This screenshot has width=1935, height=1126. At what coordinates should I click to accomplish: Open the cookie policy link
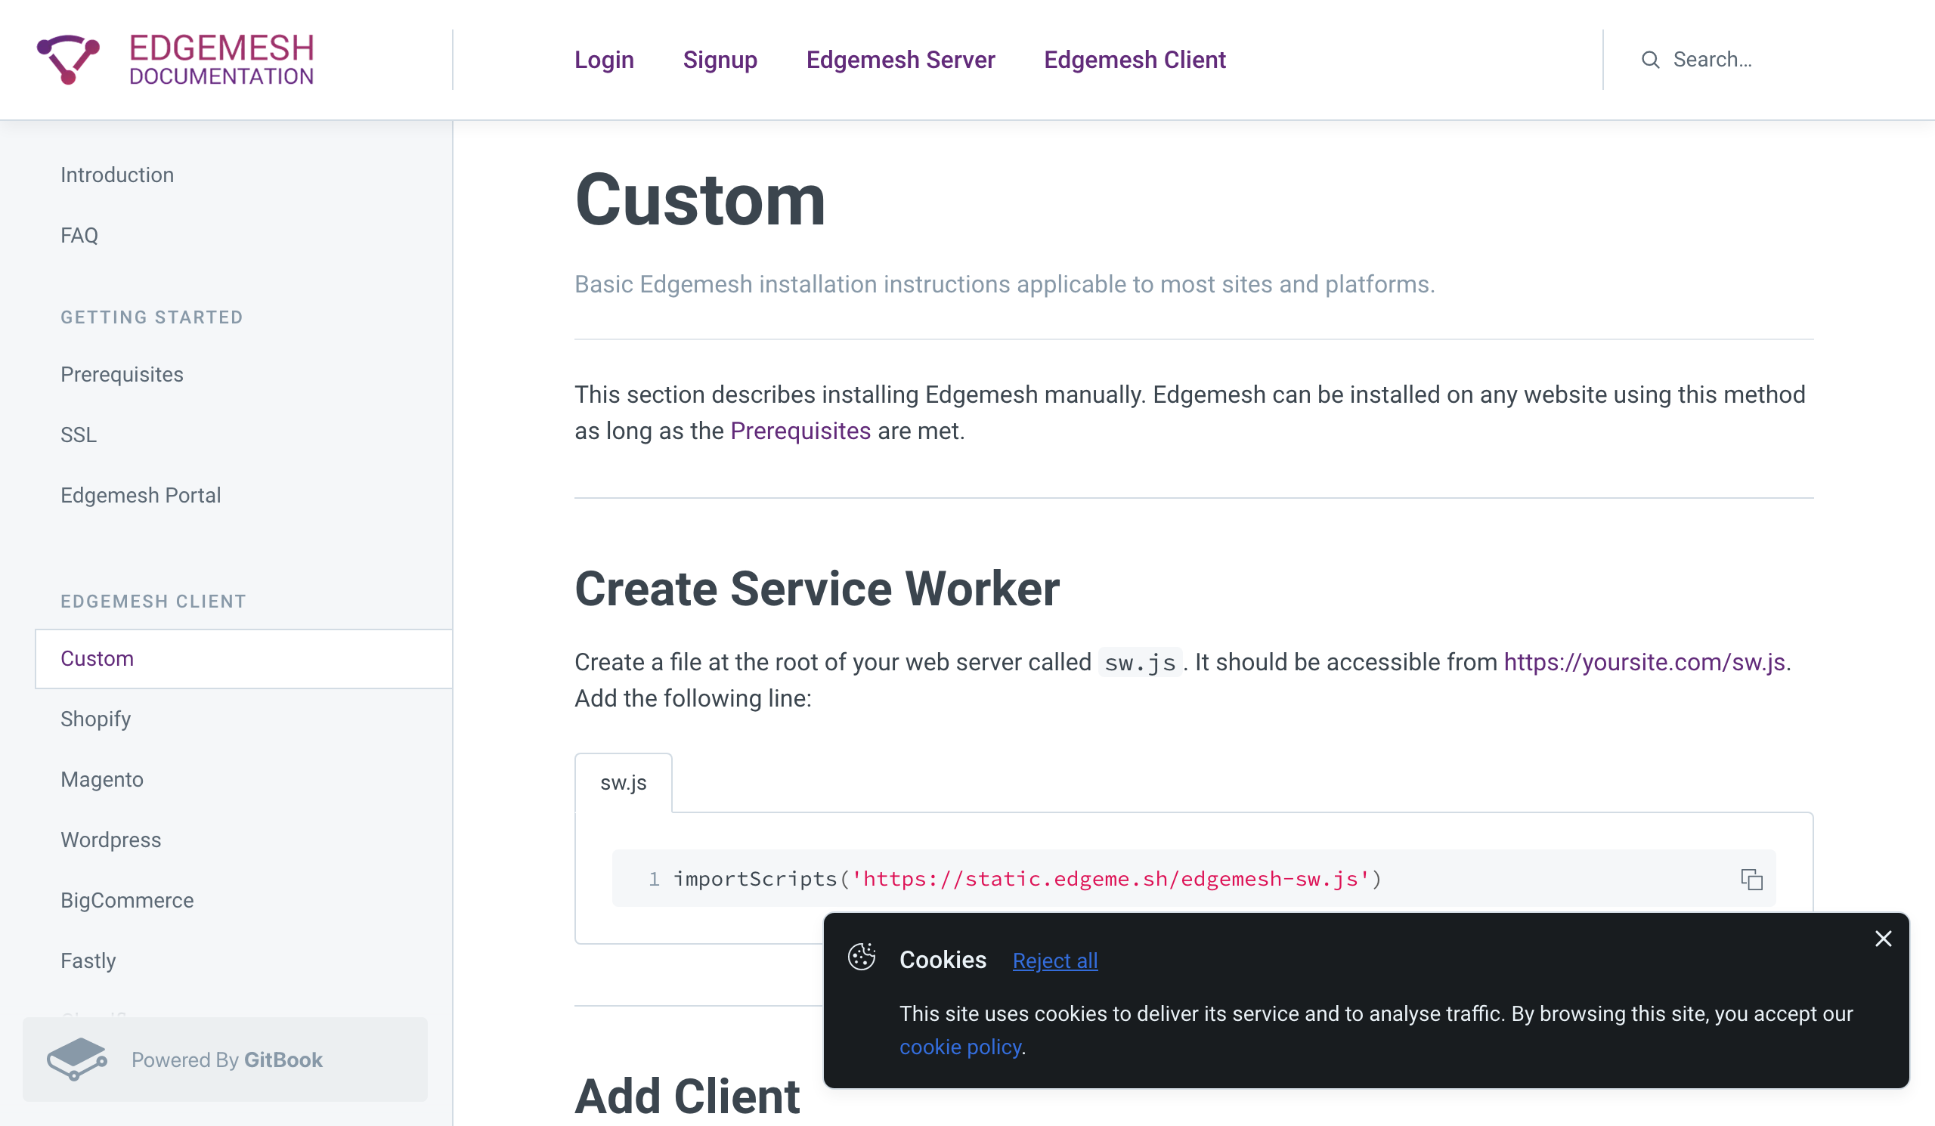(960, 1047)
